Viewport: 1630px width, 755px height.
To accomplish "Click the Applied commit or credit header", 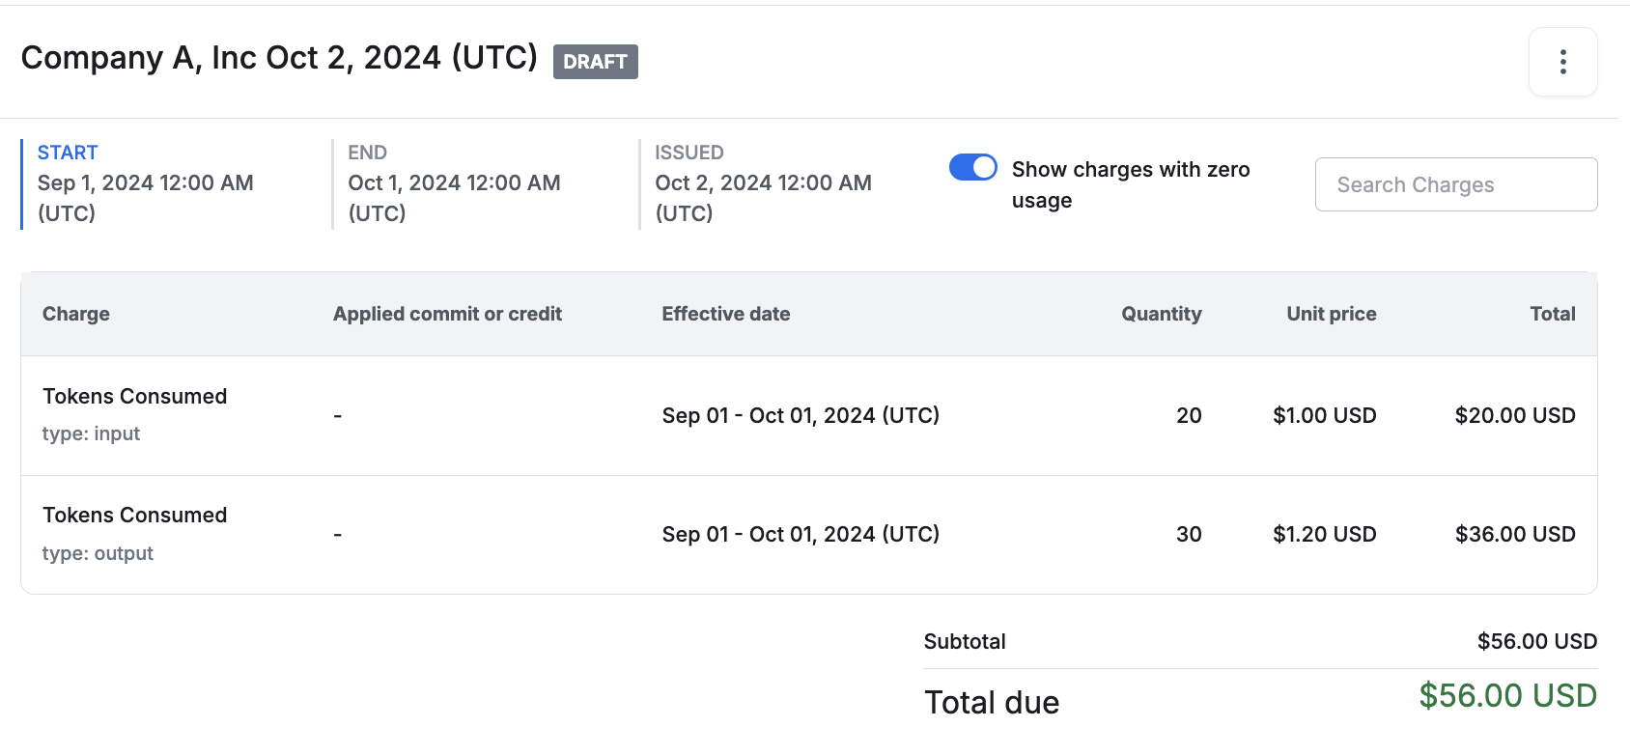I will (447, 314).
